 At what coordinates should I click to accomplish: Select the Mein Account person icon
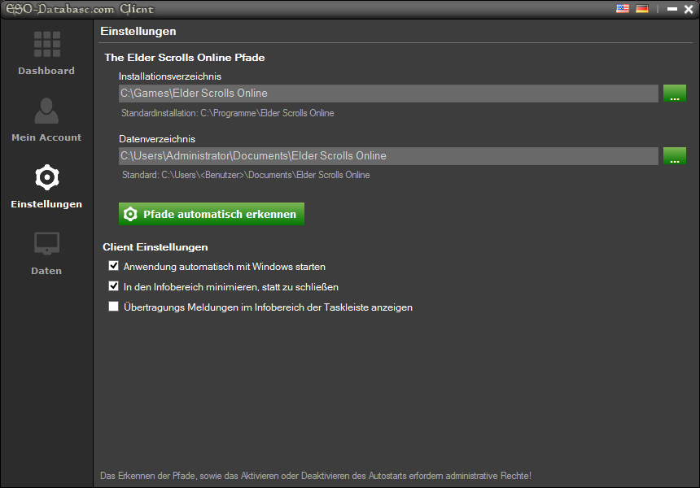click(46, 111)
